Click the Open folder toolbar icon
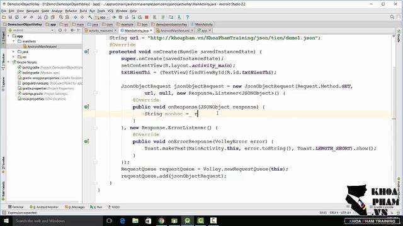The width and height of the screenshot is (403, 226). click(4, 17)
